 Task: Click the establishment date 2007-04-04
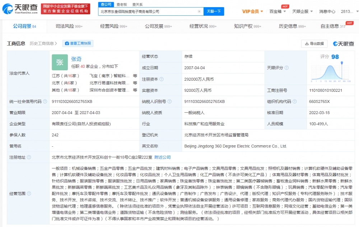(x=195, y=68)
